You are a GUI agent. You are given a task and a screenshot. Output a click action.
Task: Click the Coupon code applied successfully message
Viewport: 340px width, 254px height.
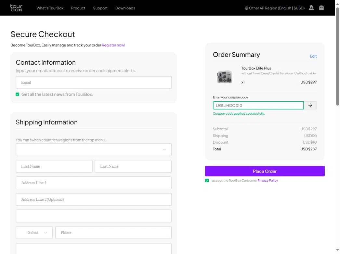[x=239, y=114]
